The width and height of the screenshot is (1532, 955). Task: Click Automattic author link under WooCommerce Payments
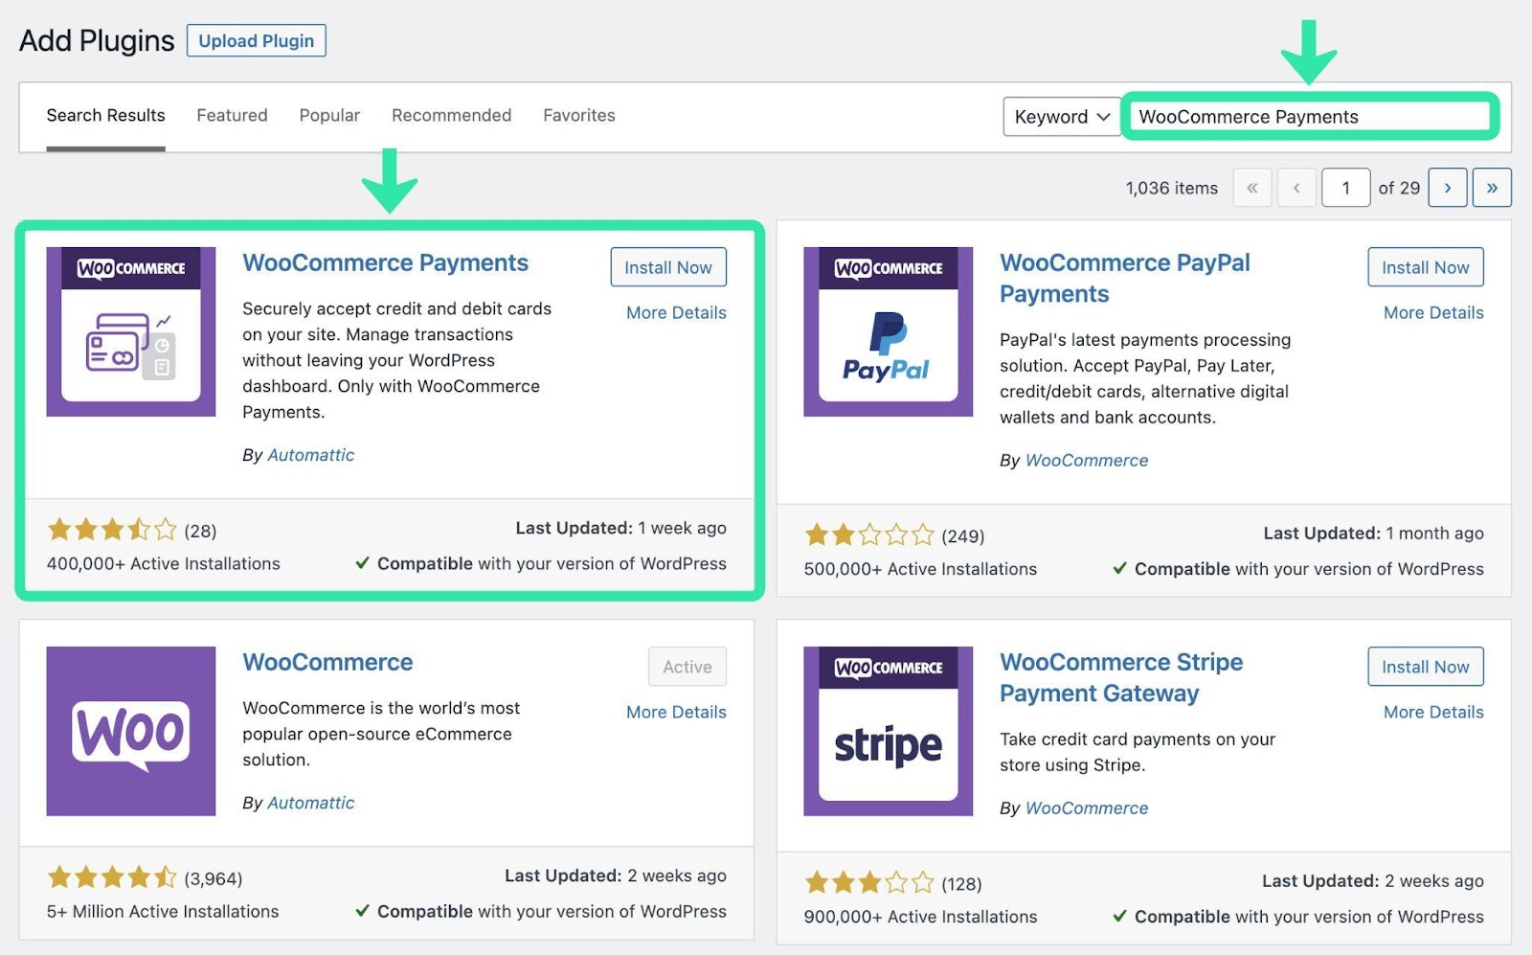pyautogui.click(x=310, y=455)
